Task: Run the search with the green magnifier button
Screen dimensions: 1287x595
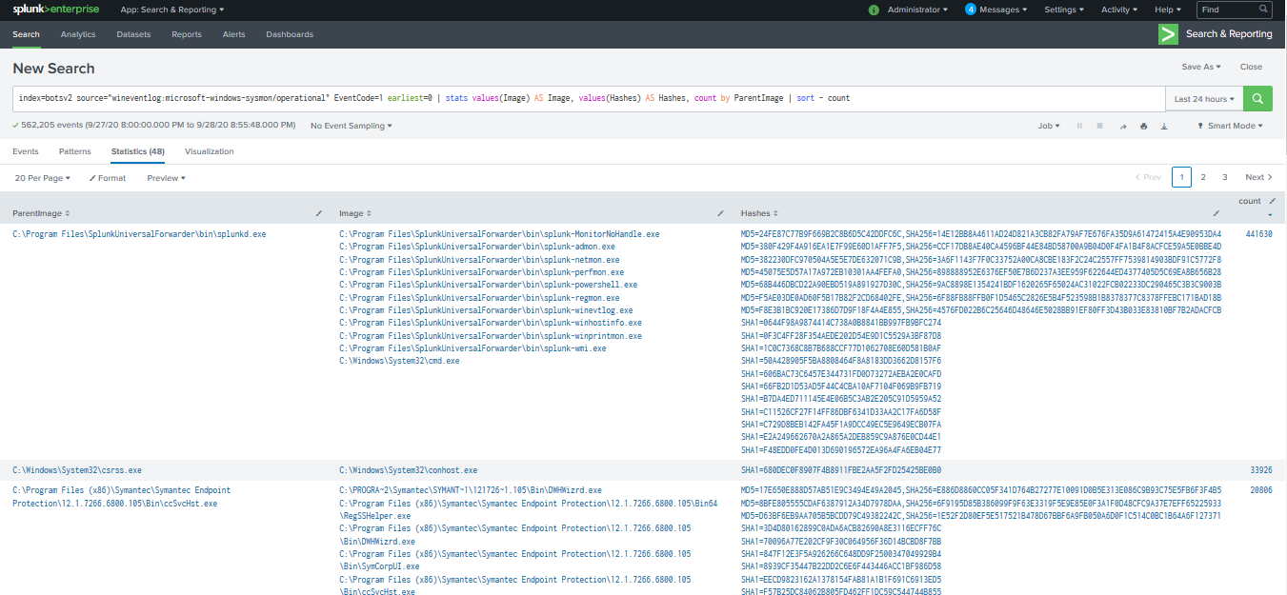Action: tap(1258, 99)
